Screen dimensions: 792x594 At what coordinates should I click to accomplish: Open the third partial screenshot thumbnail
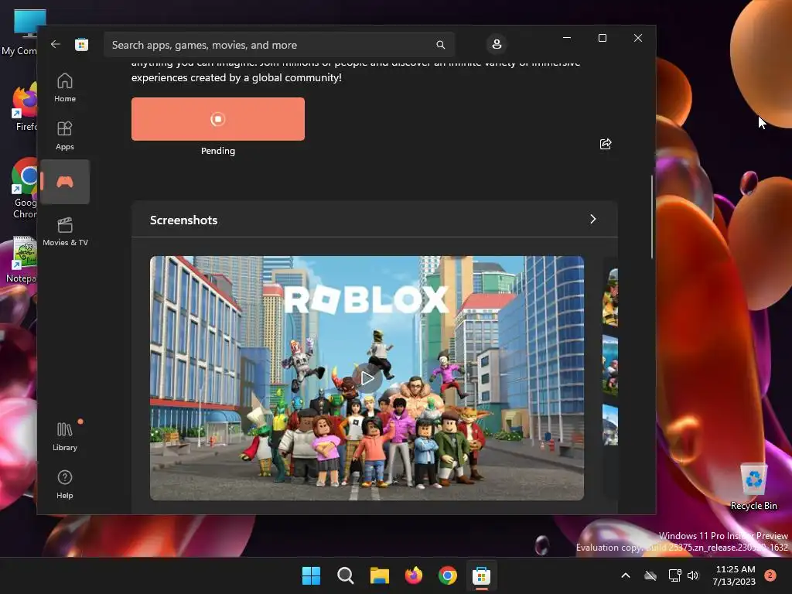610,425
